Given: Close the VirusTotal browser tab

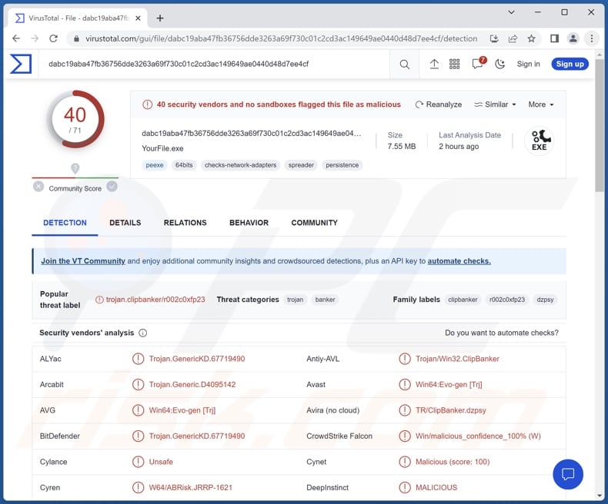Looking at the screenshot, I should click(x=138, y=18).
